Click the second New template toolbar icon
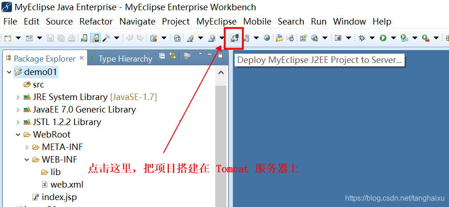The height and width of the screenshot is (207, 449). point(29,38)
